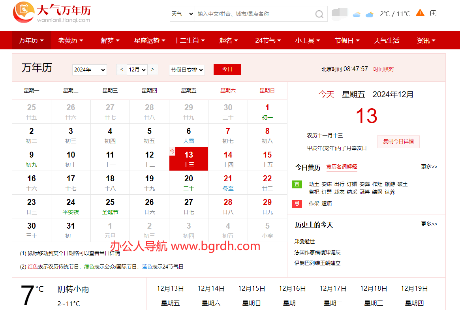This screenshot has width=460, height=310.
Task: Click the 天气万年历 site logo
Action: [52, 13]
